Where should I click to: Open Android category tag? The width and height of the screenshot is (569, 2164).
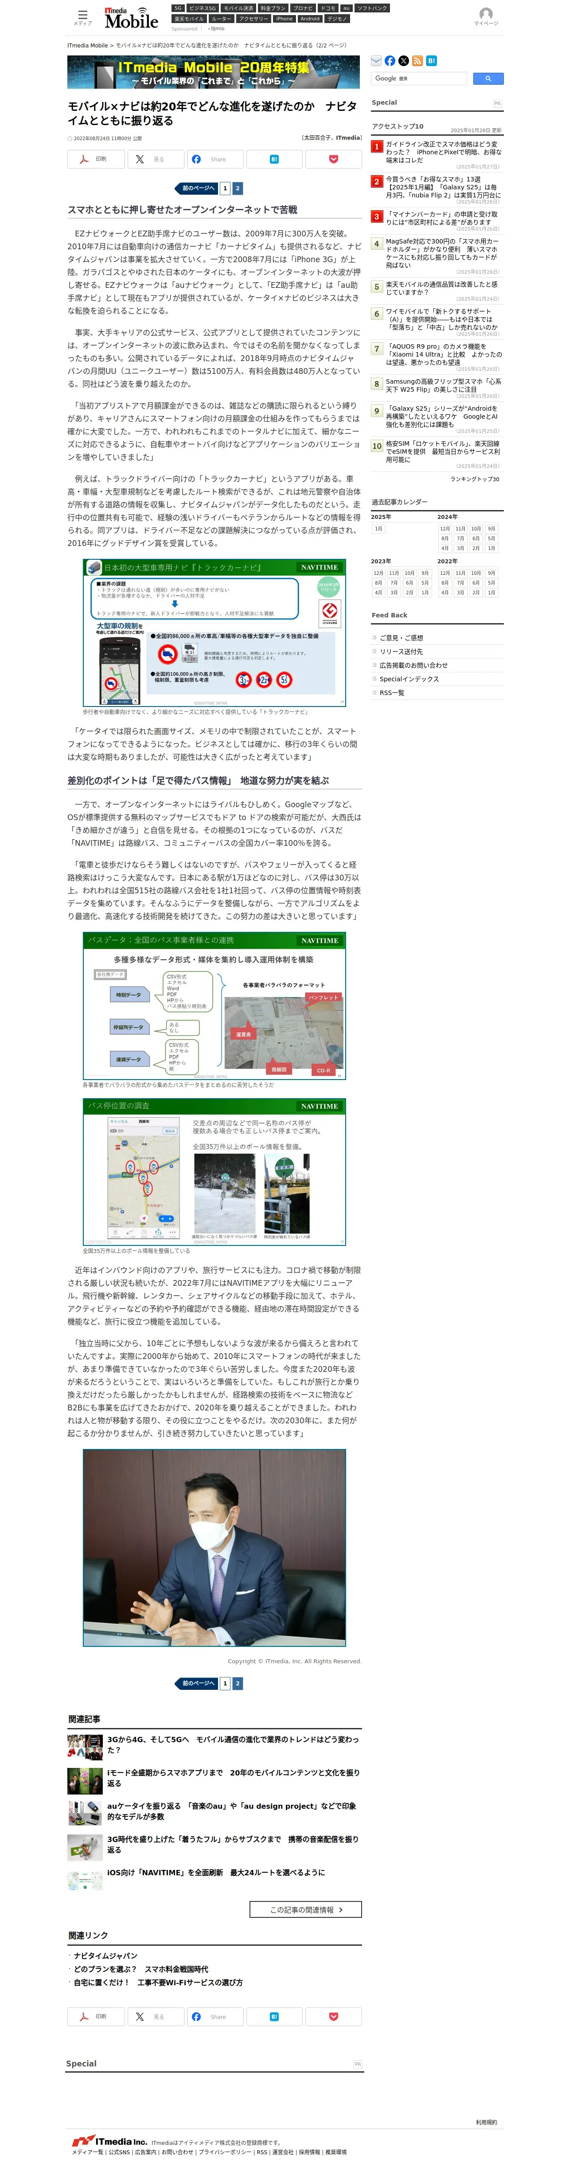(x=310, y=19)
